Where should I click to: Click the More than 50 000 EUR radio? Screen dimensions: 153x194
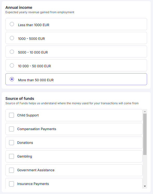pyautogui.click(x=12, y=79)
